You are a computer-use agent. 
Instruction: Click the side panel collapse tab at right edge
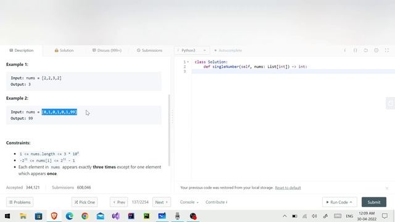point(390,103)
